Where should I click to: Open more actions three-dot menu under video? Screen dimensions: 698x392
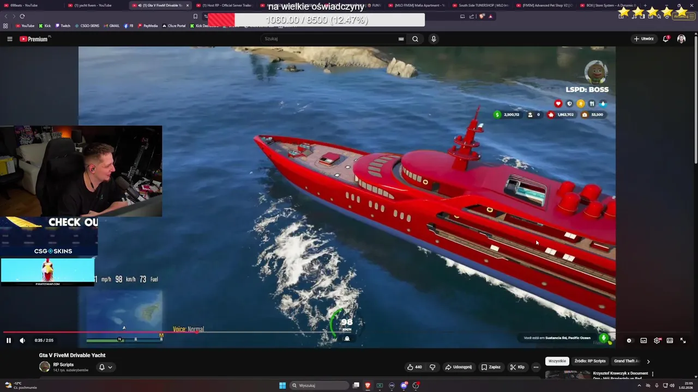(x=535, y=367)
